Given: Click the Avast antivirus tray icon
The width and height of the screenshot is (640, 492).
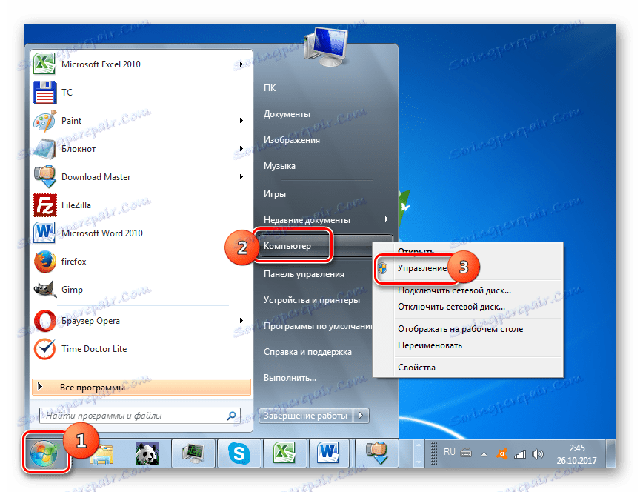Looking at the screenshot, I should (501, 454).
